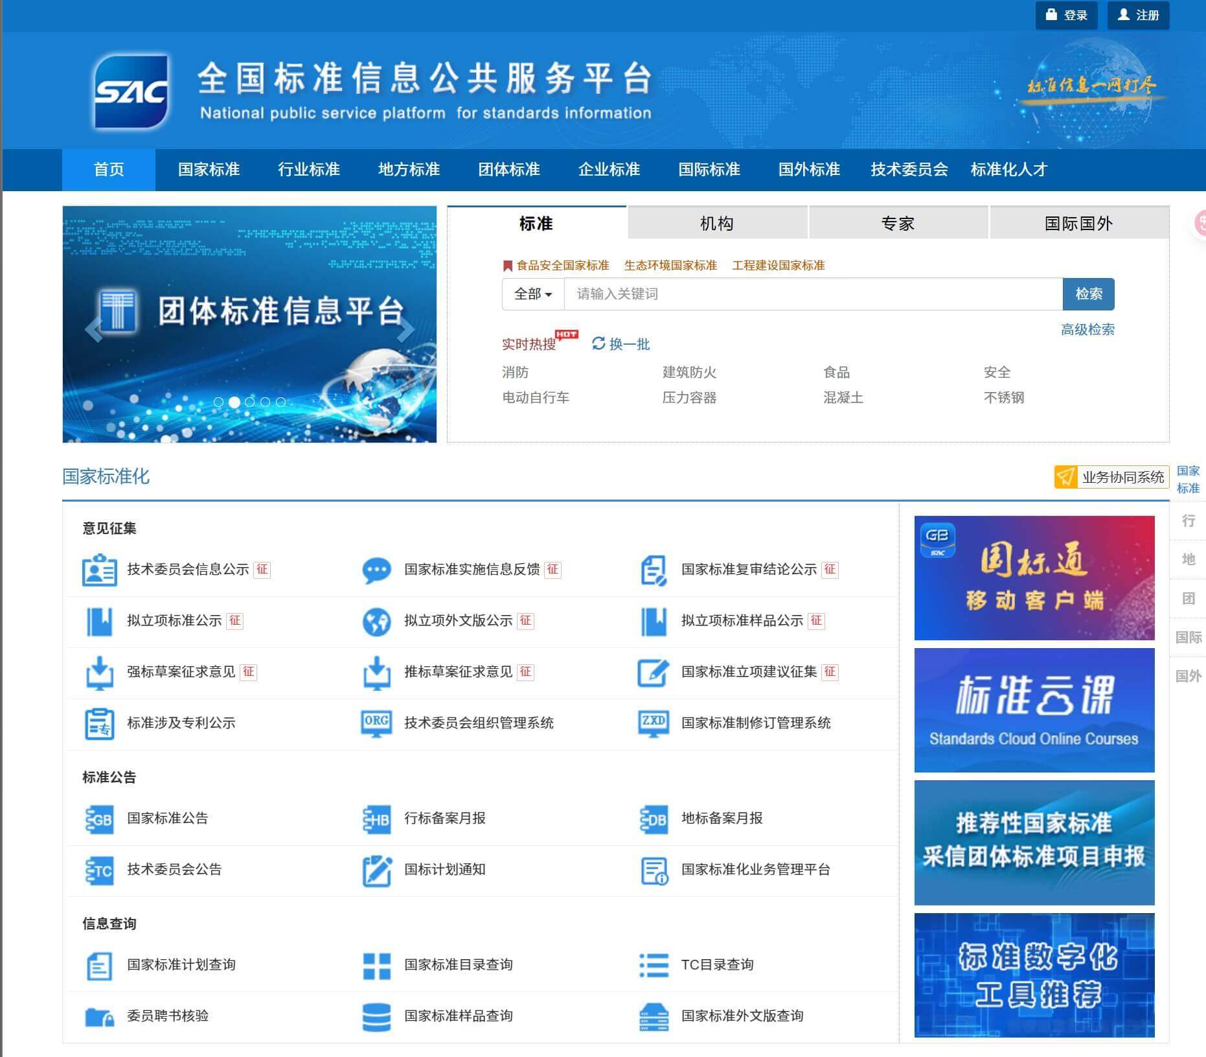Expand the 全部 search category dropdown
The width and height of the screenshot is (1206, 1057).
532,294
